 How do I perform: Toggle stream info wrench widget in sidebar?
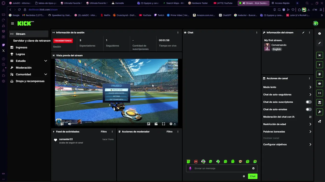coord(320,112)
